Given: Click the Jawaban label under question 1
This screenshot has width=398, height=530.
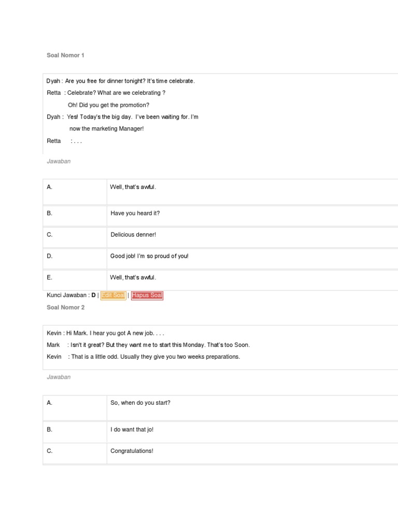Looking at the screenshot, I should coord(59,161).
